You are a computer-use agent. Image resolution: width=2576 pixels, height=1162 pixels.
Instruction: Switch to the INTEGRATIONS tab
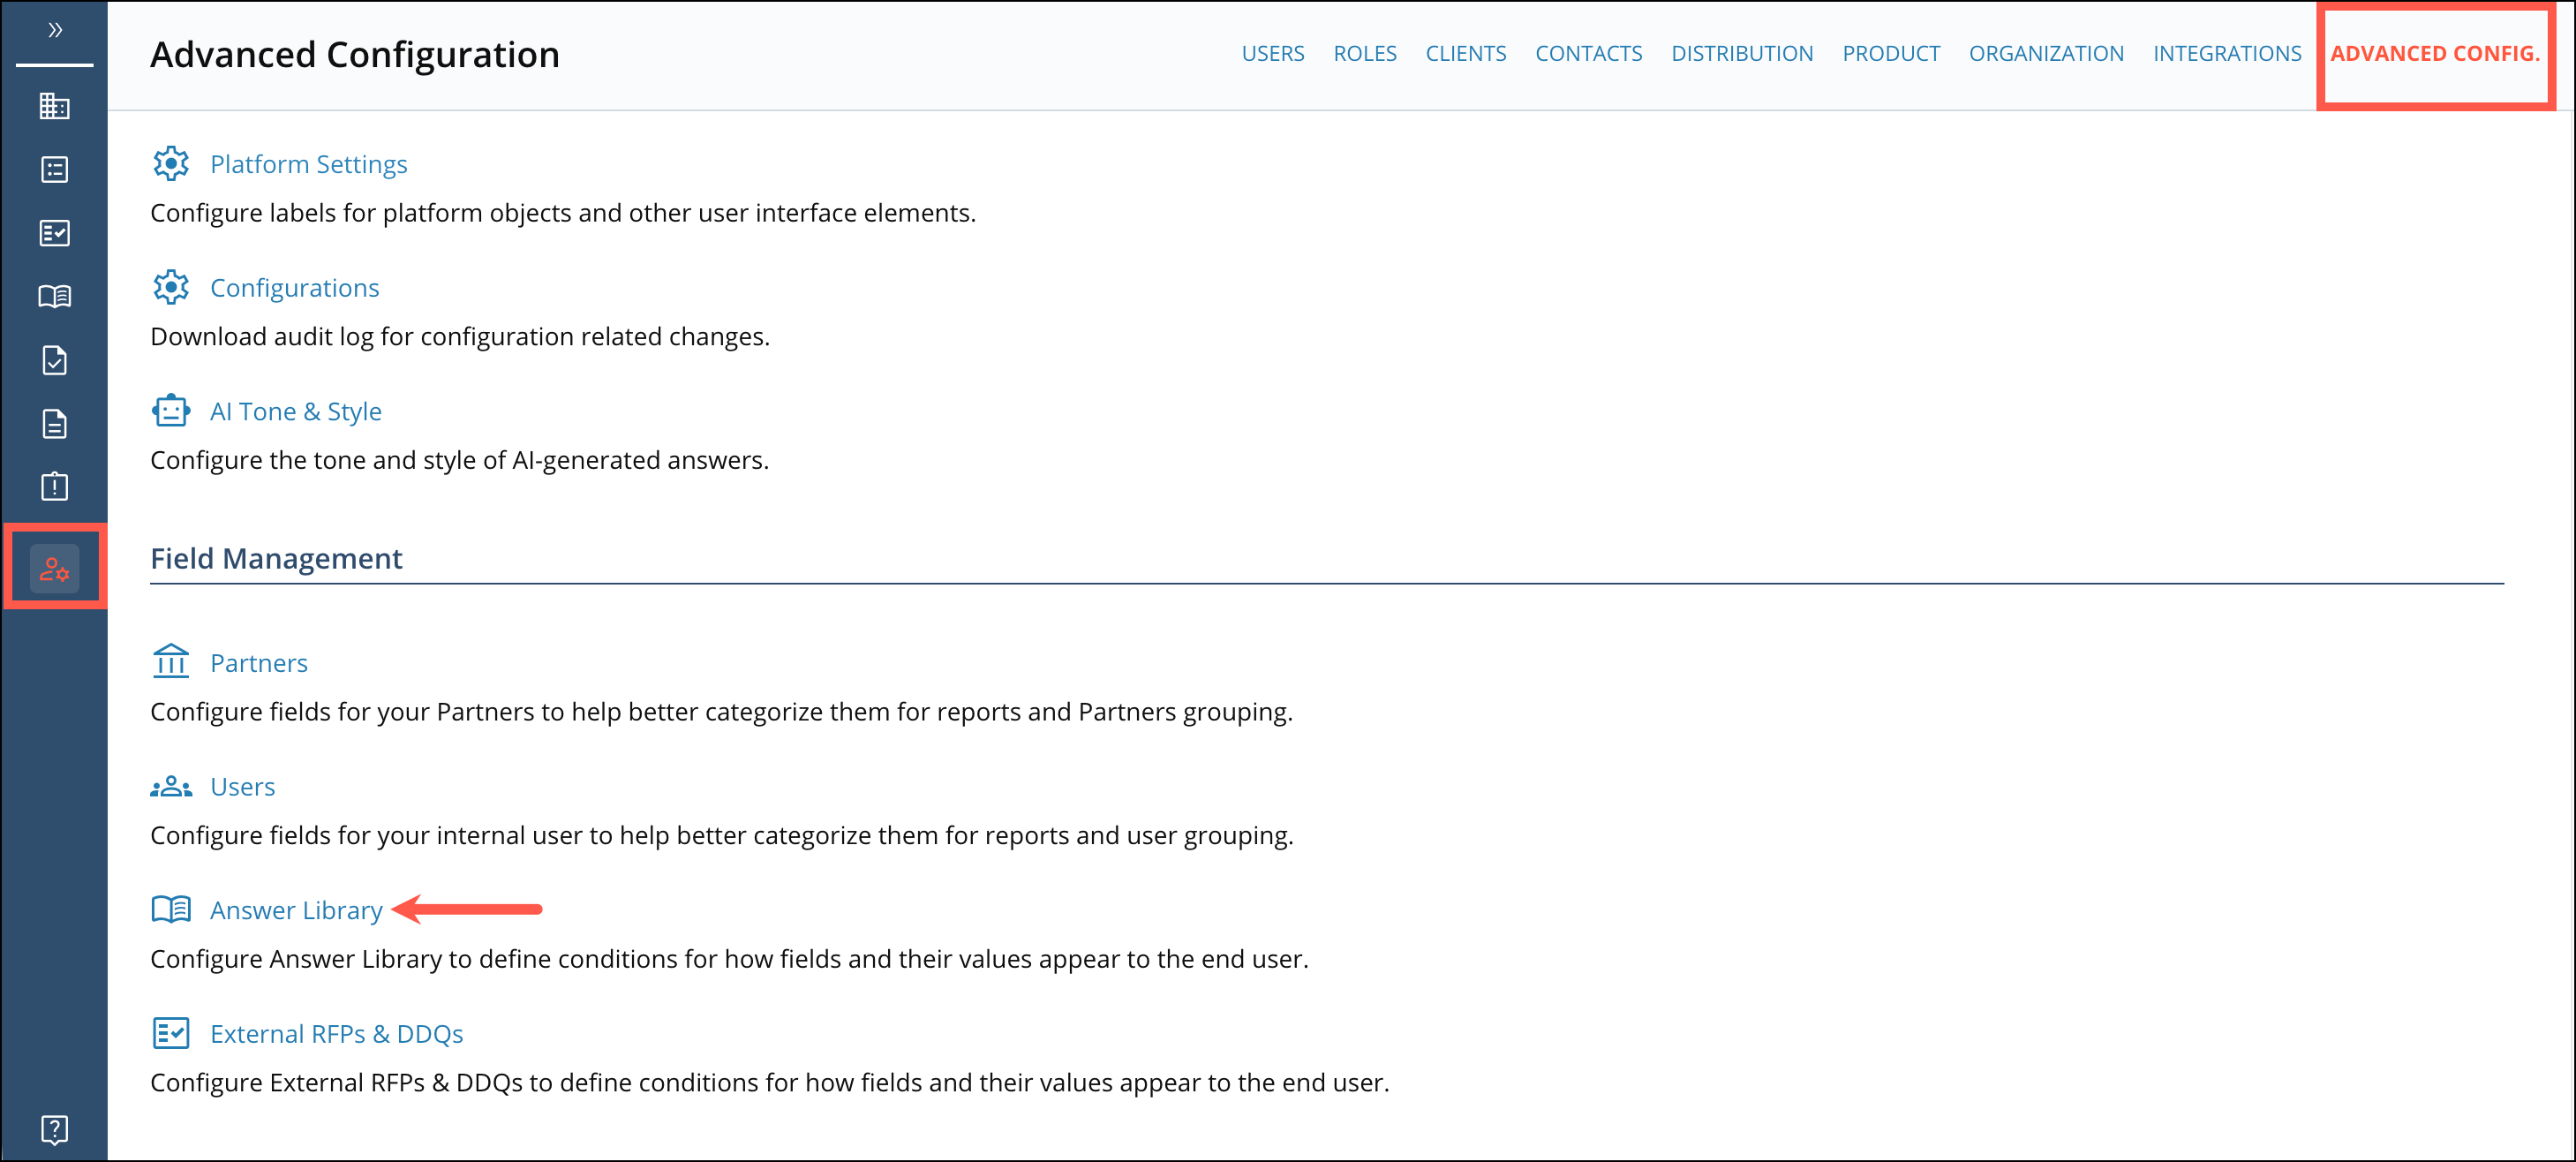pos(2226,54)
